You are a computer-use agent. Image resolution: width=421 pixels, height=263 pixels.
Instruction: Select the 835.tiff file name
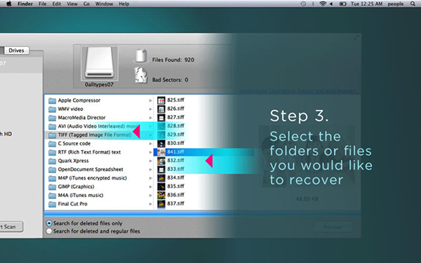coord(175,187)
